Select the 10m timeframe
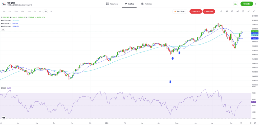Viewport: 259px width, 125px height. pos(16,12)
